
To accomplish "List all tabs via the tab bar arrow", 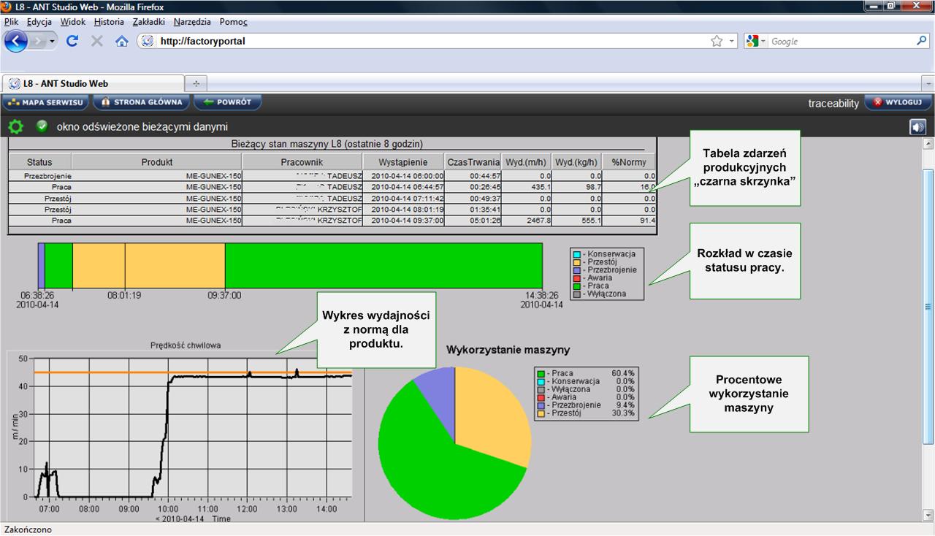I will pyautogui.click(x=928, y=83).
